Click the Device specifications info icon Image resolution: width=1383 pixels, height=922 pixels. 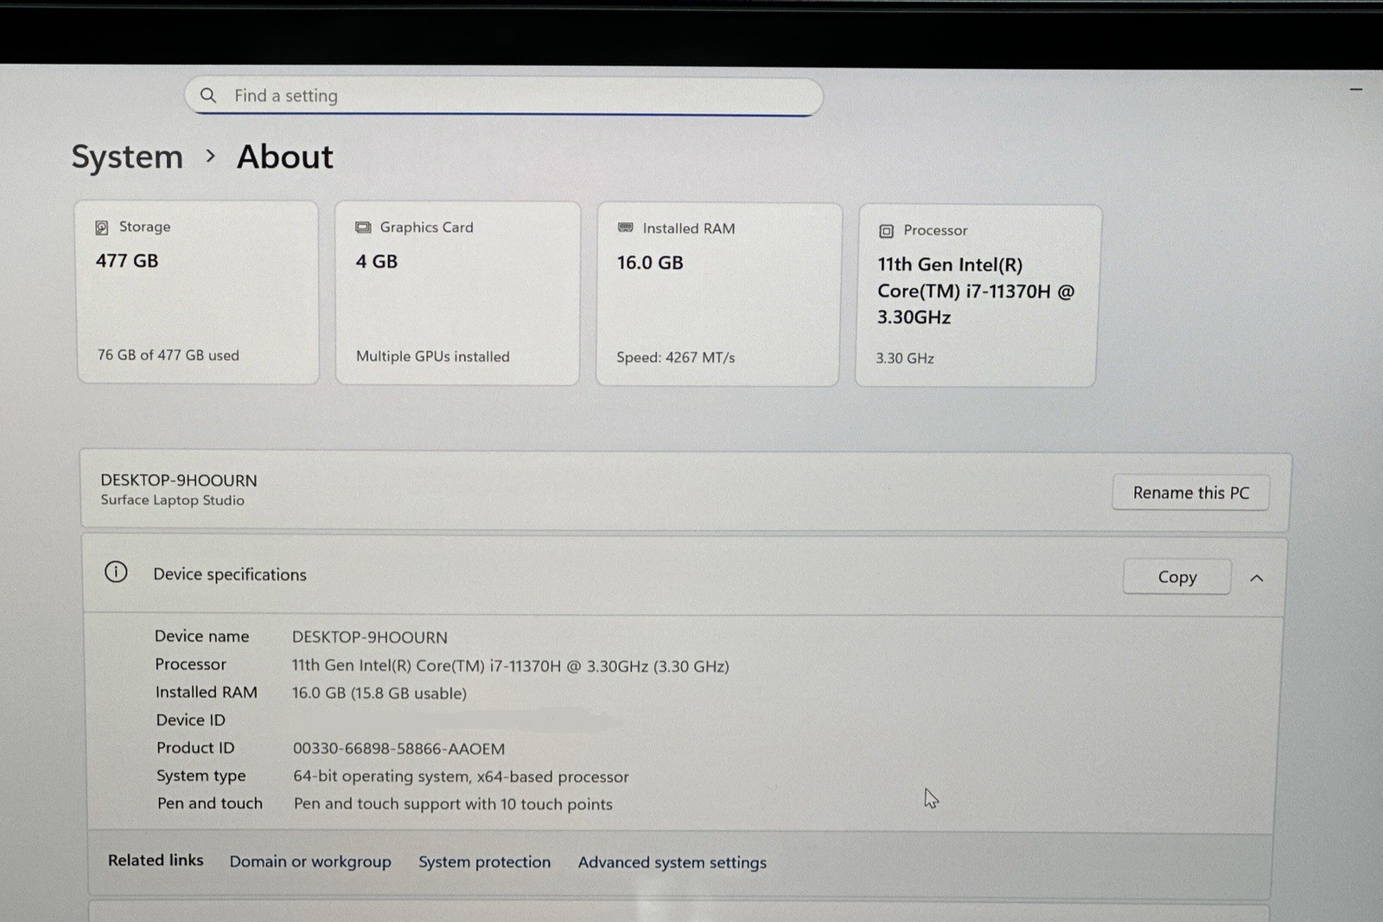116,572
